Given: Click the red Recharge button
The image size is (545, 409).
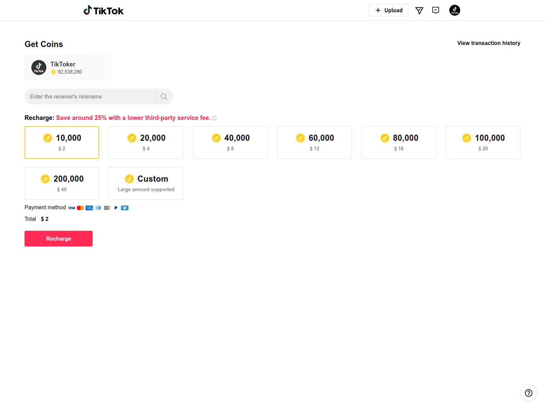Looking at the screenshot, I should pyautogui.click(x=59, y=239).
